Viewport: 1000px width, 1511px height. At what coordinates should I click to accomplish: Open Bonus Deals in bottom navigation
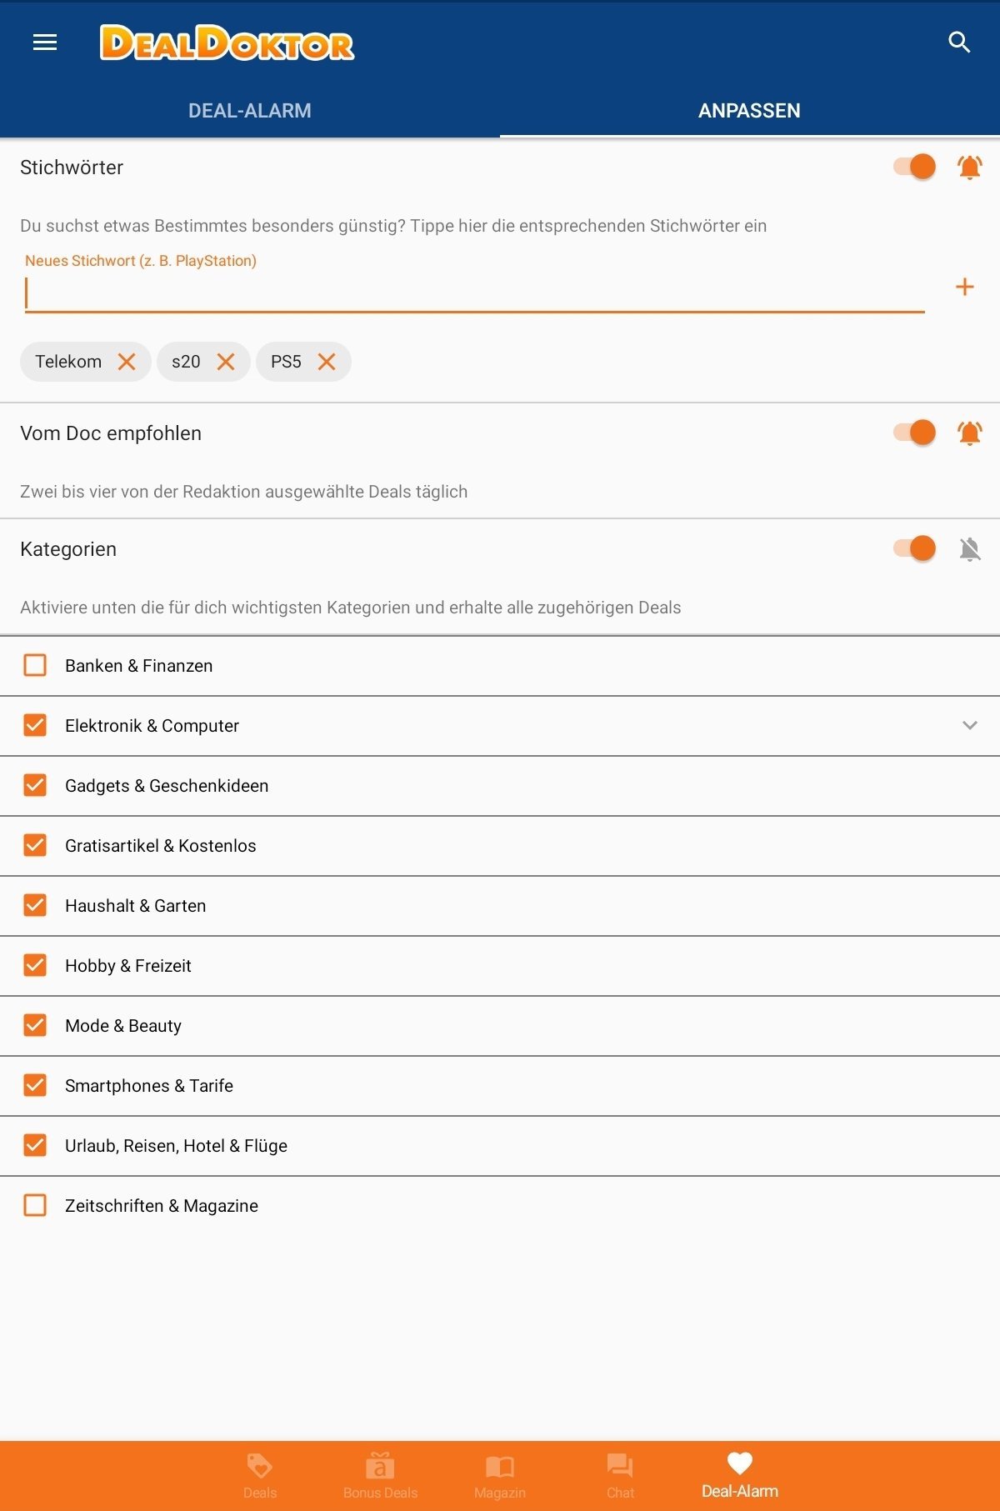coord(380,1476)
